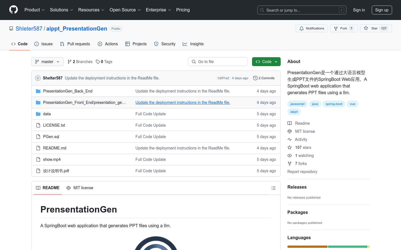Click the fork icon beside 7 forks
The width and height of the screenshot is (401, 250).
(290, 164)
